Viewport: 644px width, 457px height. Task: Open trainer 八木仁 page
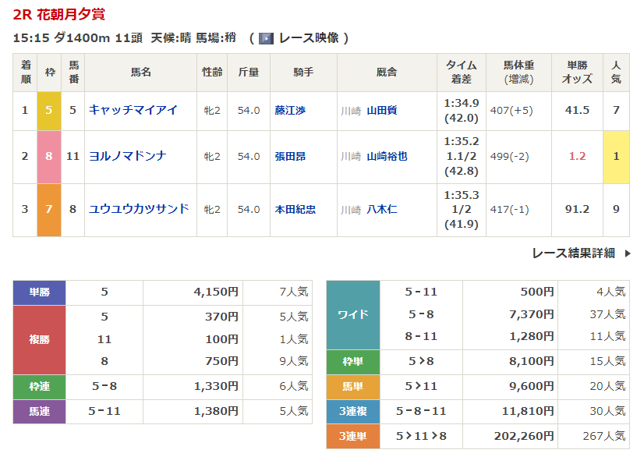[x=382, y=210]
